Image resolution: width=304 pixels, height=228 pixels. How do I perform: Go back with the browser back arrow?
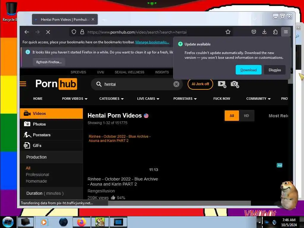[26, 32]
